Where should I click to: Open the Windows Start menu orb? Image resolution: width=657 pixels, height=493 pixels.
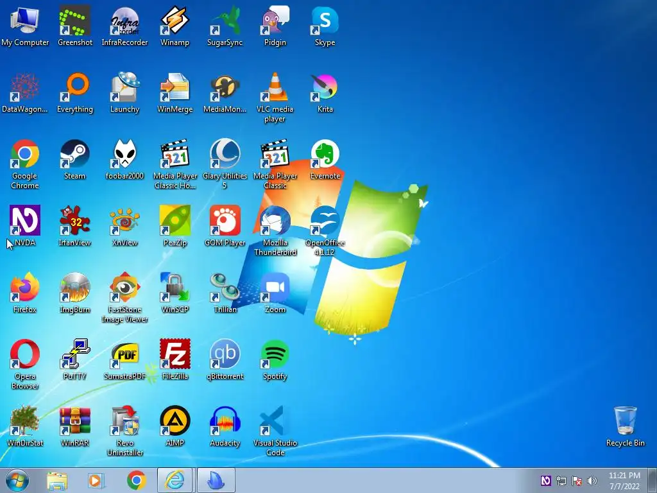click(17, 481)
